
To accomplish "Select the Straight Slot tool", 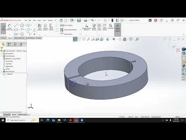I will coord(16,34).
